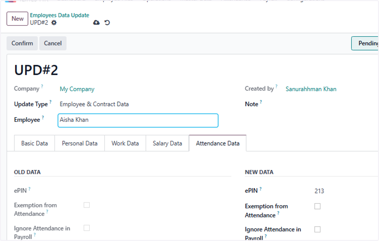This screenshot has width=379, height=241.
Task: Enable new data Ignore Attendance in Payroll checkbox
Action: 317,229
